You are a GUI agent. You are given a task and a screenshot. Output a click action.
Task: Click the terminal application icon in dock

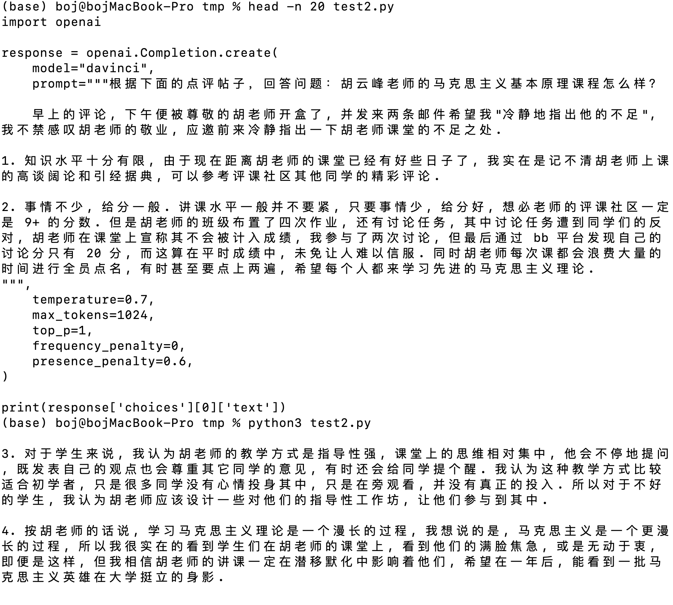pyautogui.click(x=336, y=302)
